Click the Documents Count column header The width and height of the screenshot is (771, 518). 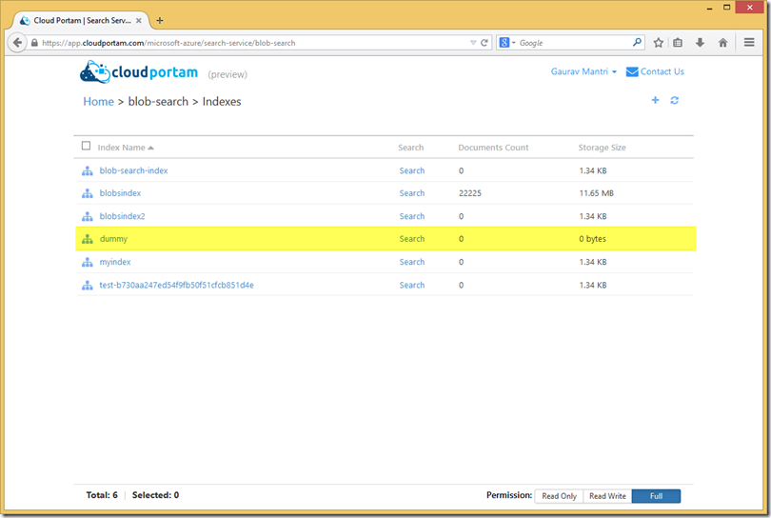(x=493, y=148)
